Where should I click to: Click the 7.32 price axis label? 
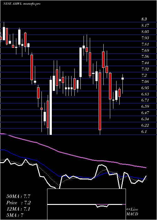[145, 69]
